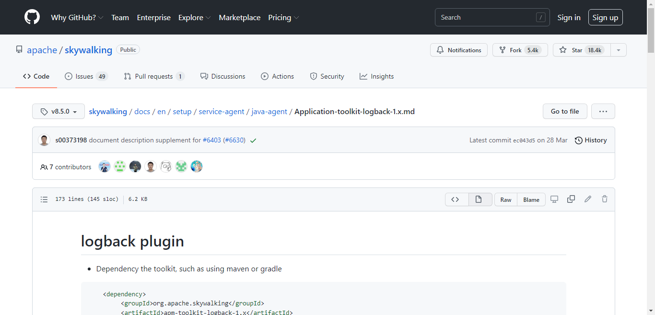This screenshot has height=315, width=655.
Task: Open commit author s00373198 avatar
Action: 44,140
